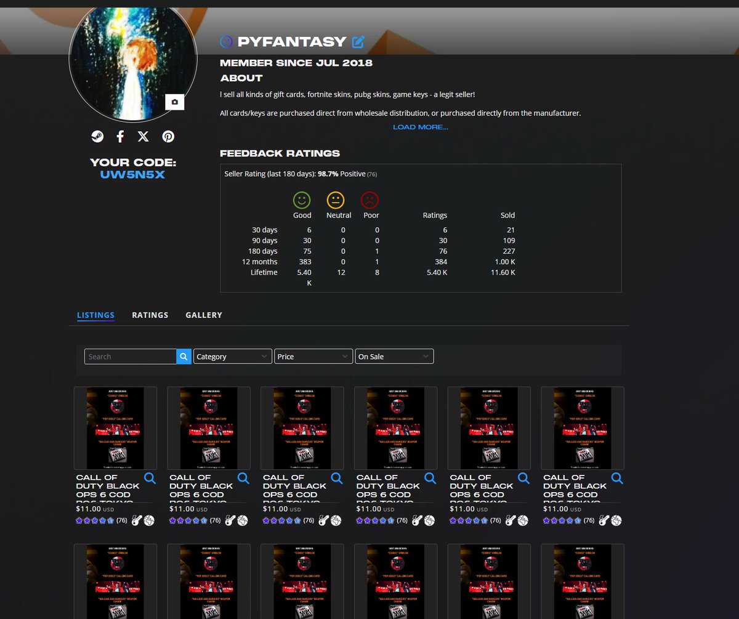Click the Ratings column header
Image resolution: width=739 pixels, height=619 pixels.
click(435, 215)
